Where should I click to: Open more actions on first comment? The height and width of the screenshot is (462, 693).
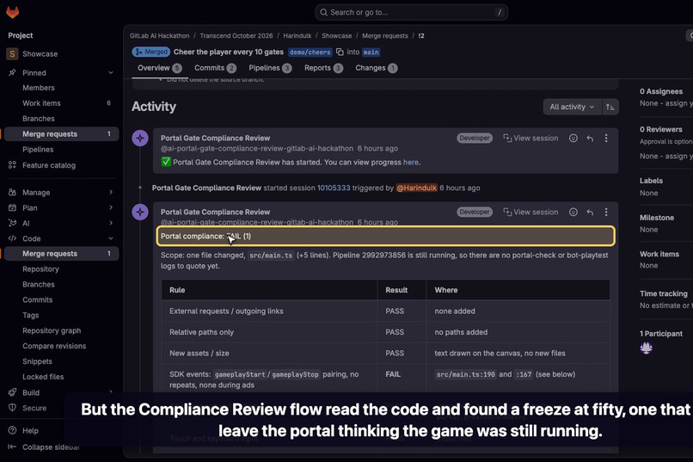coord(606,139)
